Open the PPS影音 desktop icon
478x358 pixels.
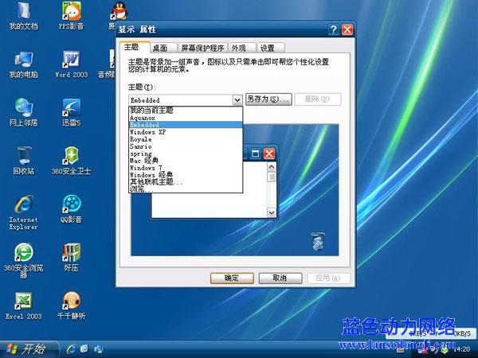point(71,15)
